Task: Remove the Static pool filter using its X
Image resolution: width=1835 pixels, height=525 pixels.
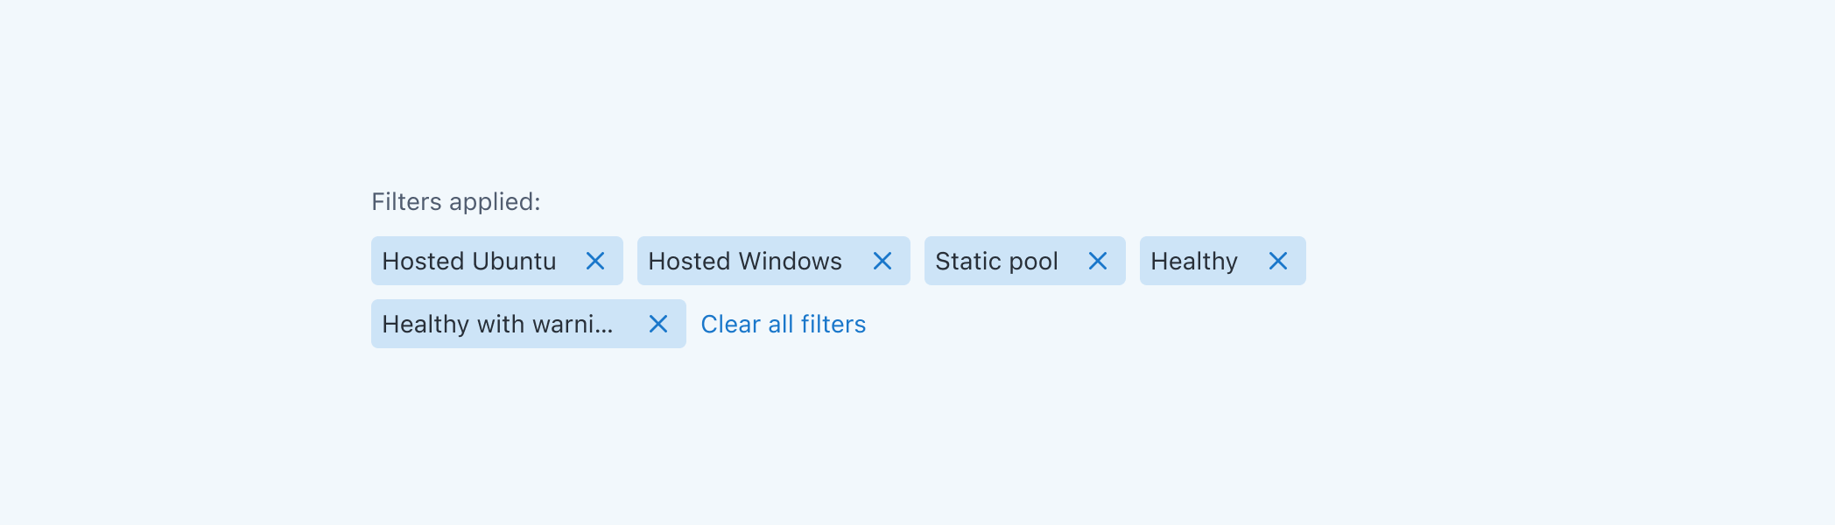Action: tap(1097, 261)
